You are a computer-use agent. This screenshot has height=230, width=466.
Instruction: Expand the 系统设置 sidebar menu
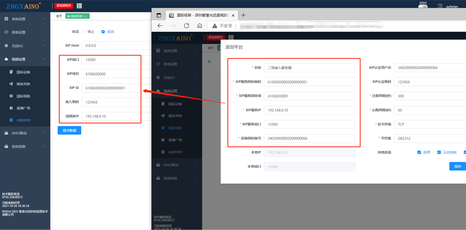25,19
